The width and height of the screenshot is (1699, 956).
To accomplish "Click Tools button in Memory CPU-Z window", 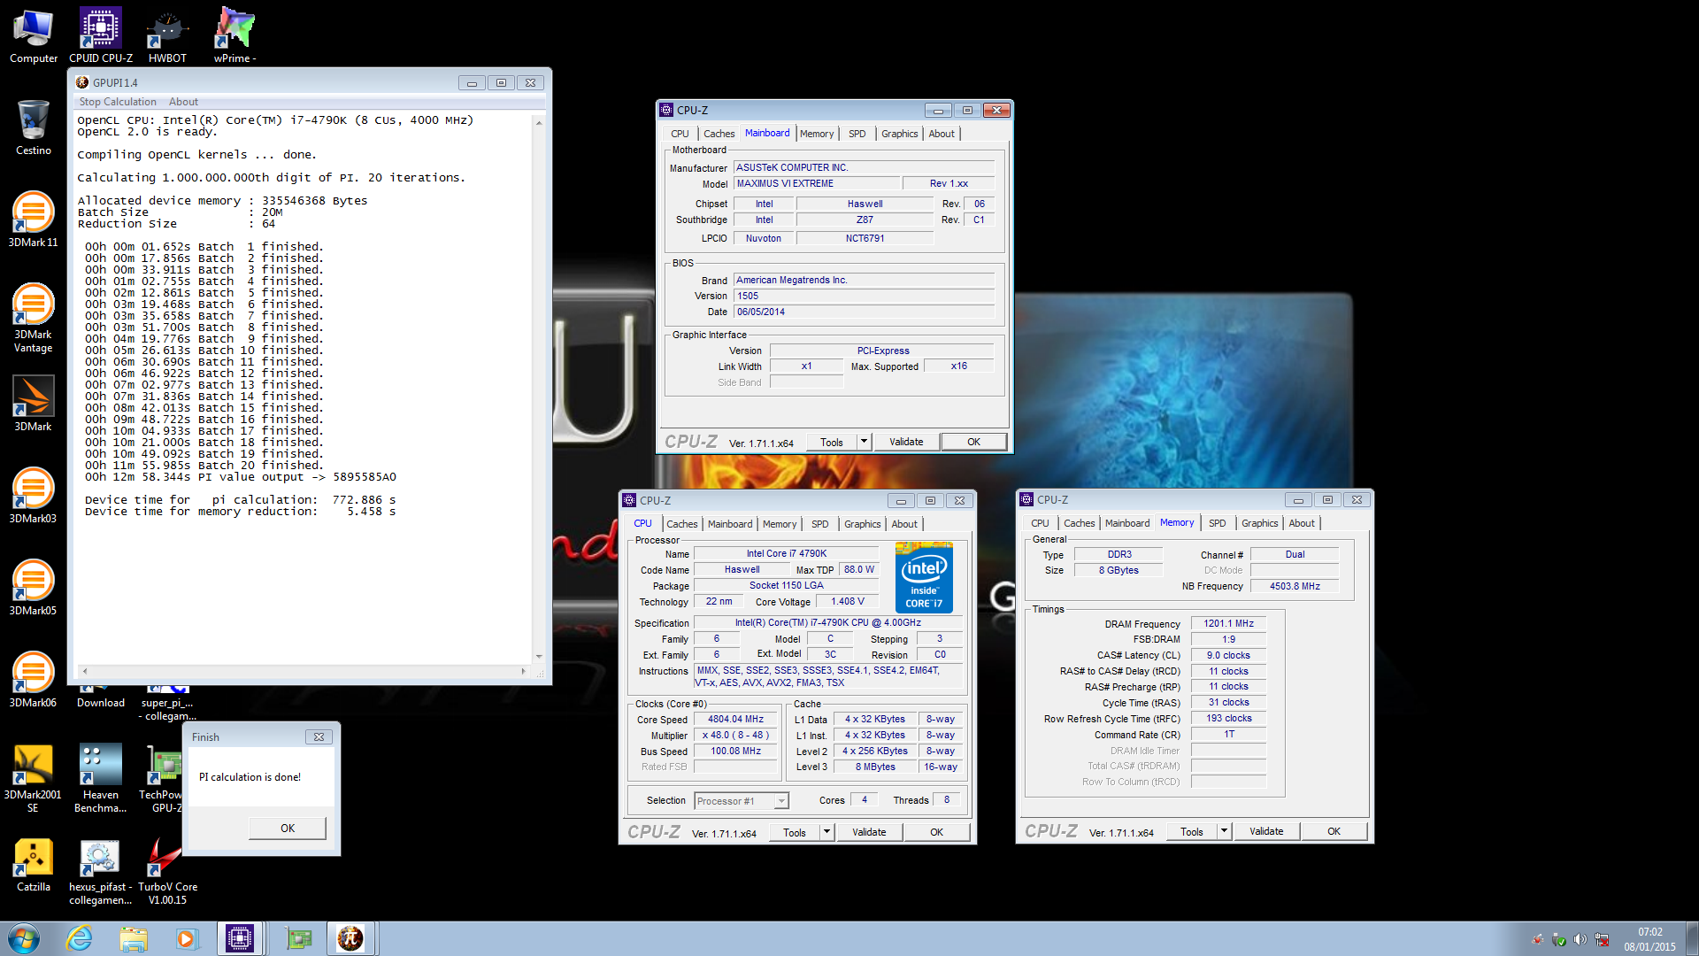I will (x=1192, y=831).
